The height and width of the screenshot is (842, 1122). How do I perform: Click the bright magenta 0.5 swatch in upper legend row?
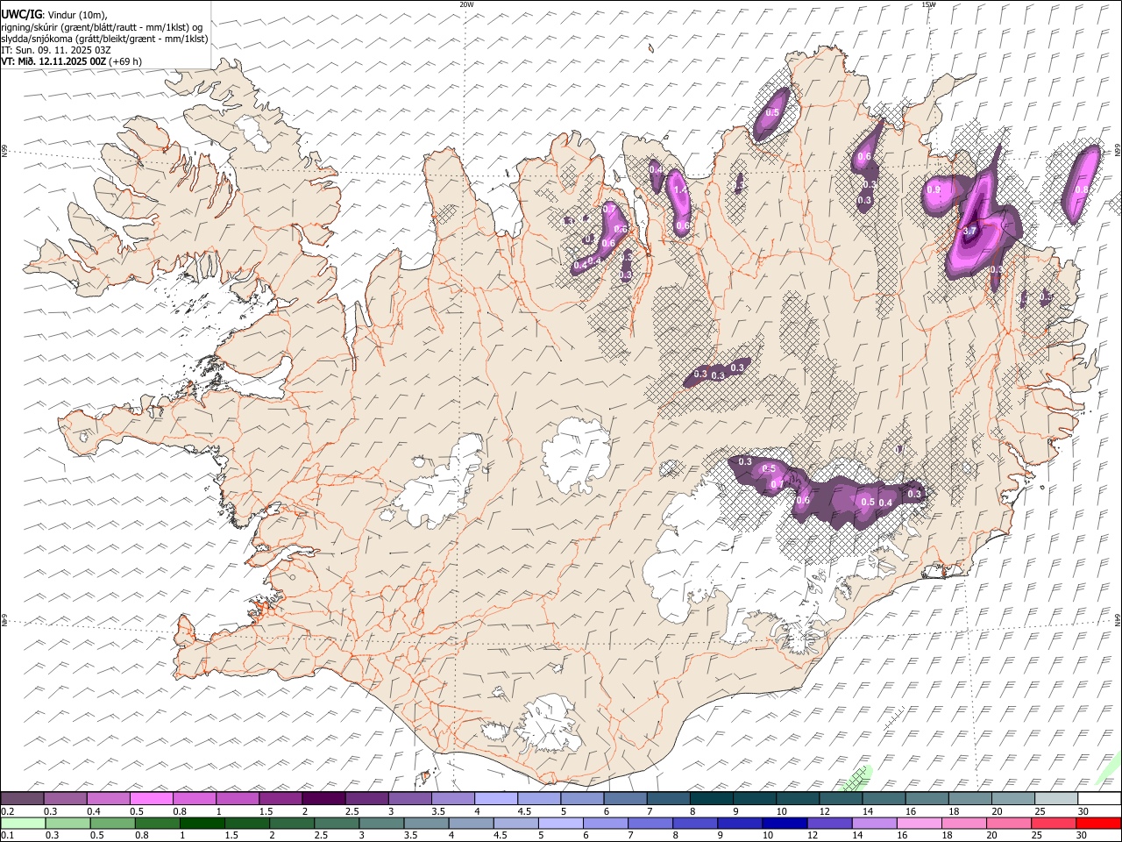152,799
